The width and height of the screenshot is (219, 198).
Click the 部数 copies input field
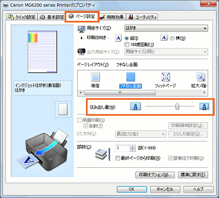pos(123,148)
